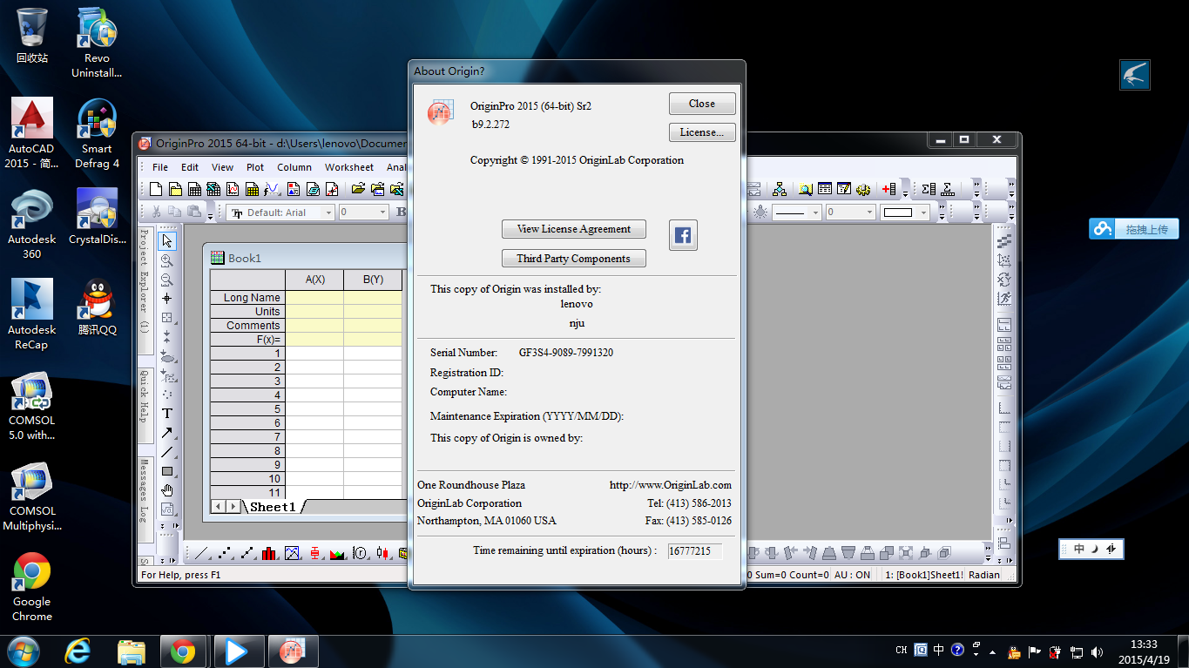Pick the Pan hand tool
This screenshot has width=1189, height=668.
[167, 490]
